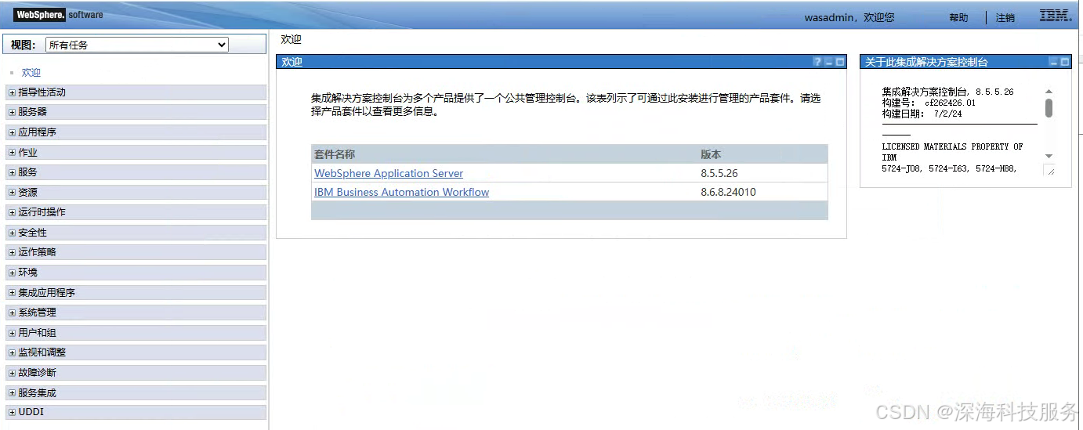Open the IBM Business Automation Workflow link

click(401, 192)
